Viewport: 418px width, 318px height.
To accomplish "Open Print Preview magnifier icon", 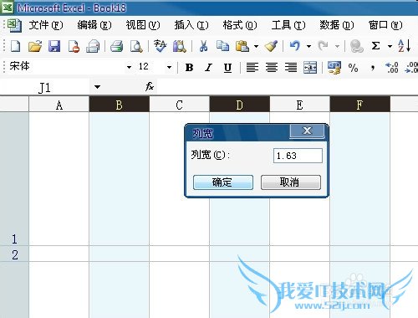I will tap(136, 46).
